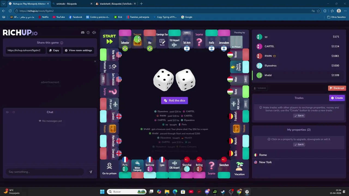Mute game sound with the speaker icon
Image resolution: width=349 pixels, height=196 pixels.
pyautogui.click(x=94, y=32)
